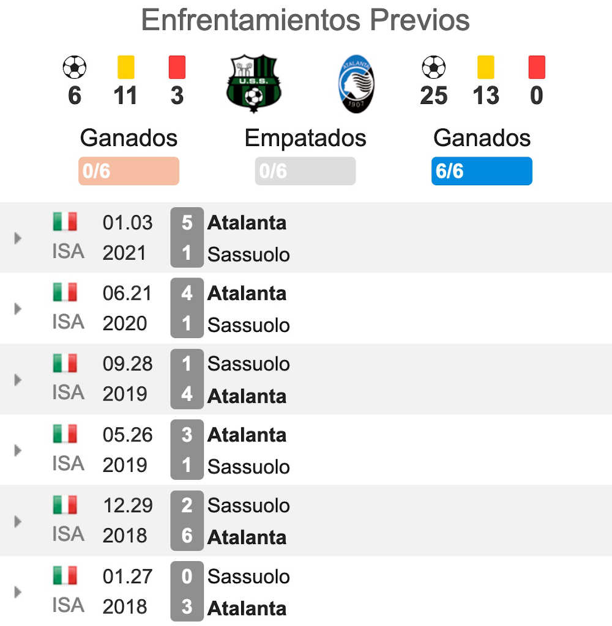Expand the 12.29 2018 match arrow
The image size is (612, 626).
click(18, 521)
